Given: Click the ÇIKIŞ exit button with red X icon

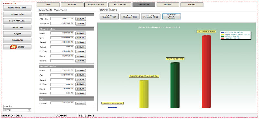Looking at the screenshot, I should pos(17,47).
